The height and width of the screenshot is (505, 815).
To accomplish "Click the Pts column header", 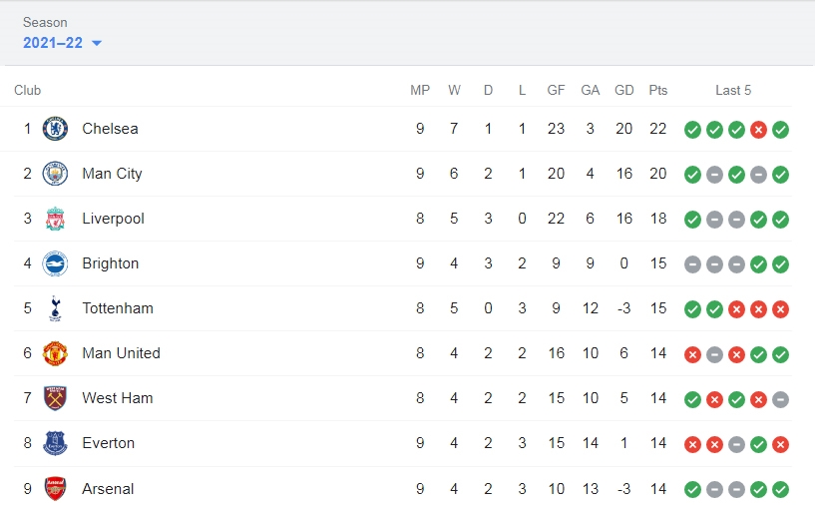I will tap(658, 90).
